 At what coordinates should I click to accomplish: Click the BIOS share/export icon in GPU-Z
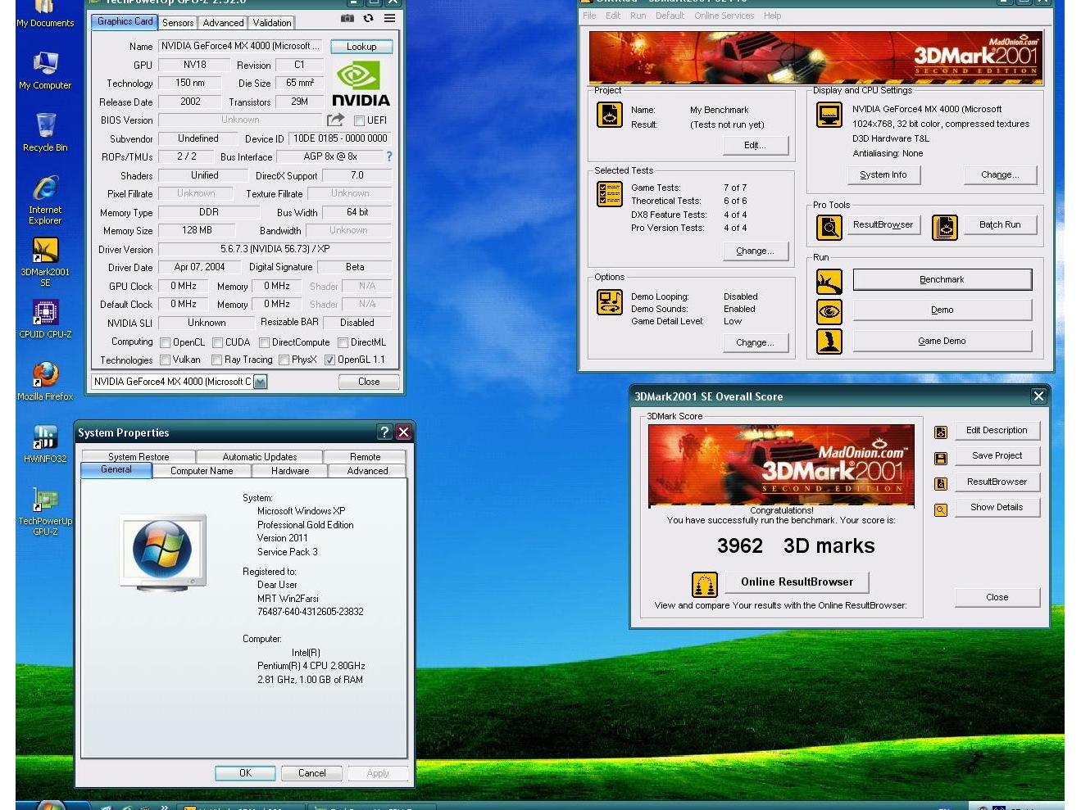click(335, 120)
